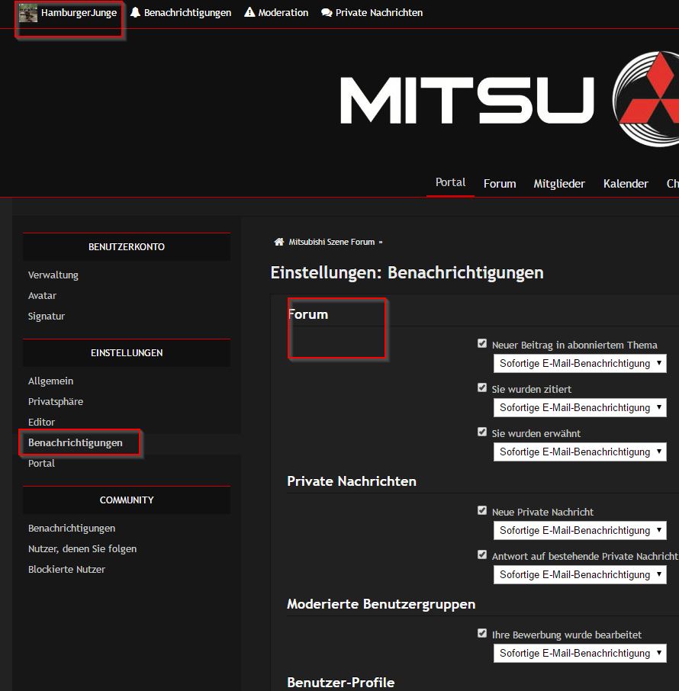The image size is (679, 691).
Task: Toggle the 'Ihre Bewerbung wurde bearbeitet' checkbox
Action: 482,634
